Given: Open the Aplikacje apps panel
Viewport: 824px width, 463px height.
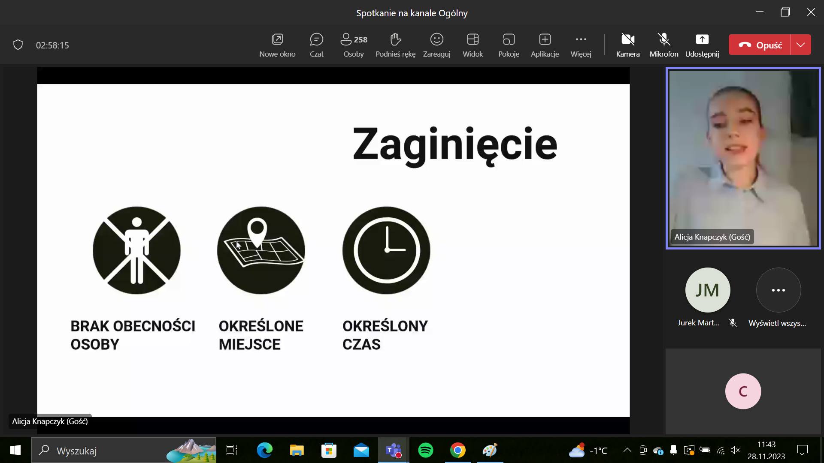Looking at the screenshot, I should pyautogui.click(x=545, y=45).
